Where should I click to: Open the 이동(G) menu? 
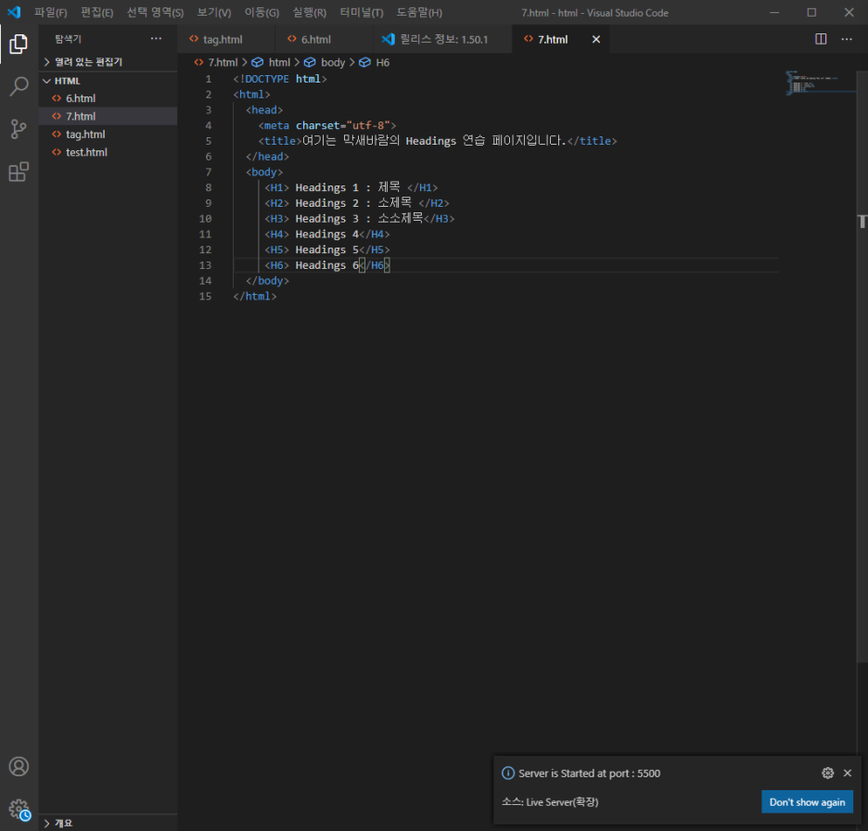(262, 13)
